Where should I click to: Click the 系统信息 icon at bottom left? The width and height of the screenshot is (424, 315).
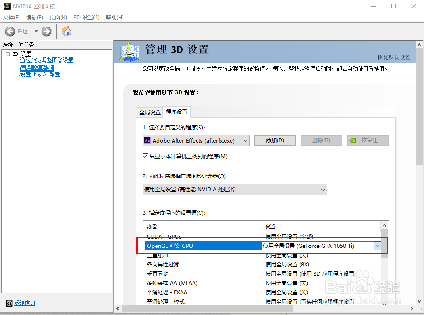10,304
